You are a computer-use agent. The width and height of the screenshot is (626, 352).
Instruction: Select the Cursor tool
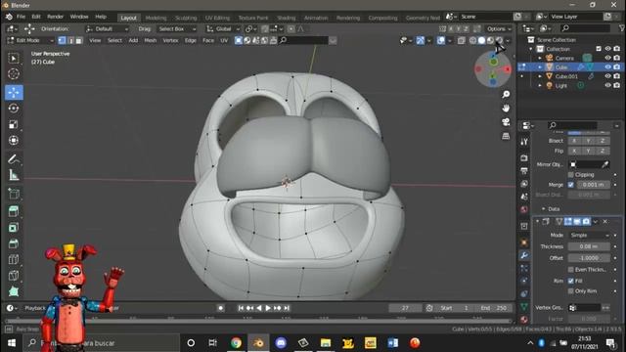pos(14,74)
